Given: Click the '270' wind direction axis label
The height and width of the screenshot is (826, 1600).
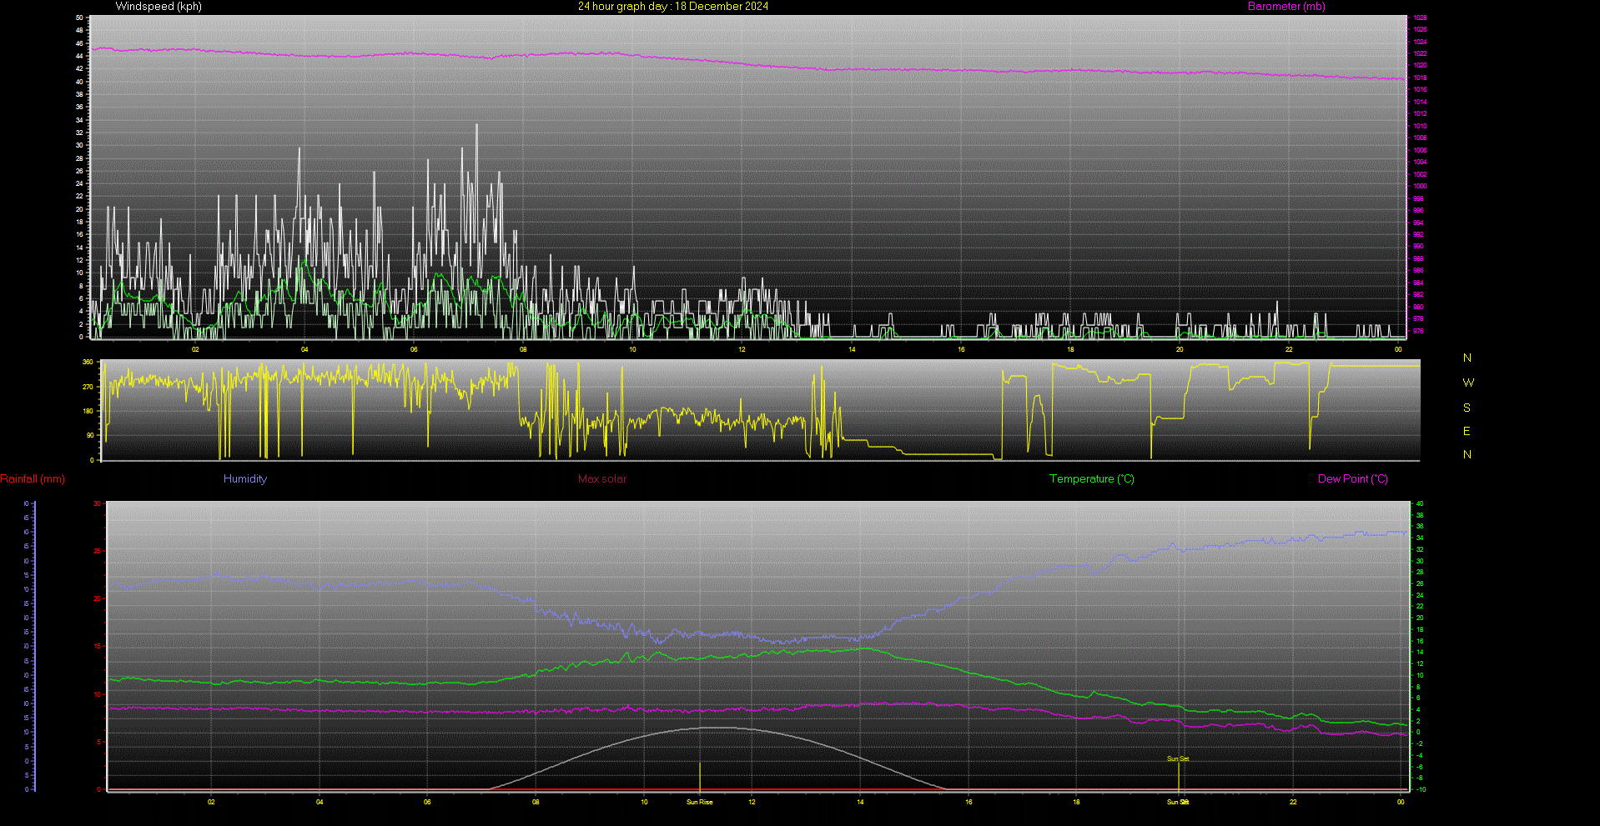Looking at the screenshot, I should 88,388.
